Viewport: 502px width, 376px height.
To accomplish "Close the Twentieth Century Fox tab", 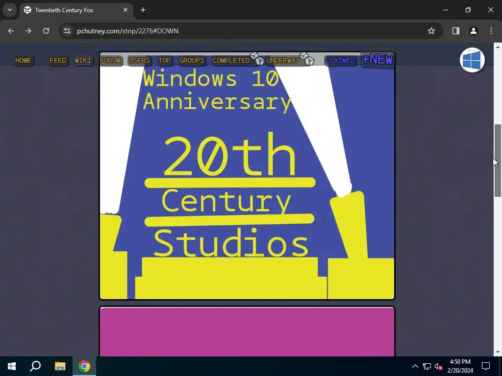I will pyautogui.click(x=125, y=10).
